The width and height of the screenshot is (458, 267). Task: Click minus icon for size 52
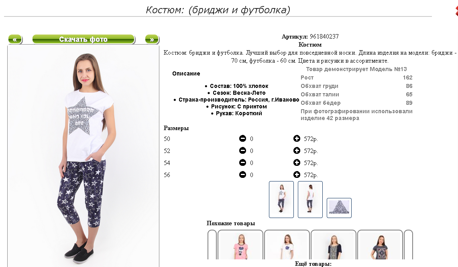tap(242, 151)
